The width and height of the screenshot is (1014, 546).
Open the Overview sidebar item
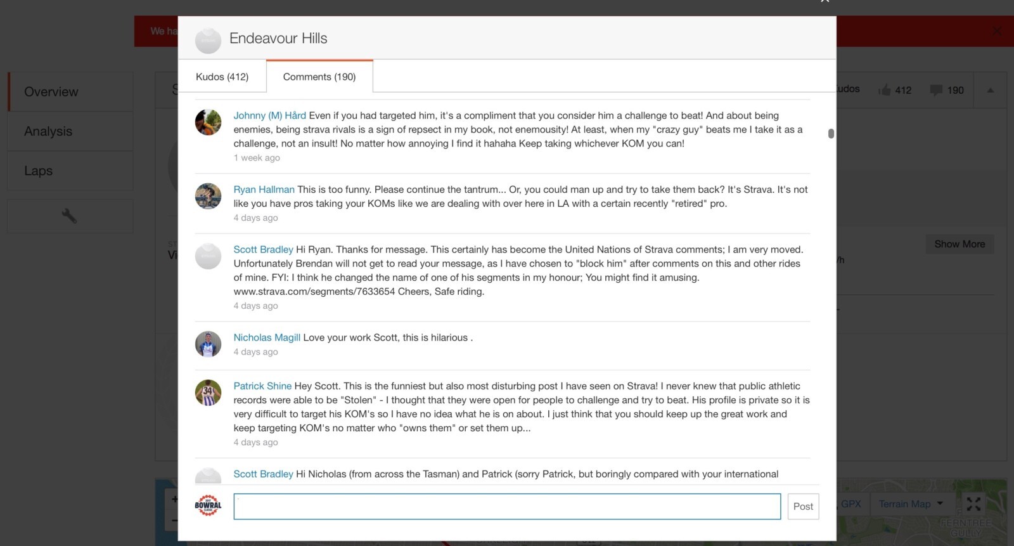tap(70, 92)
